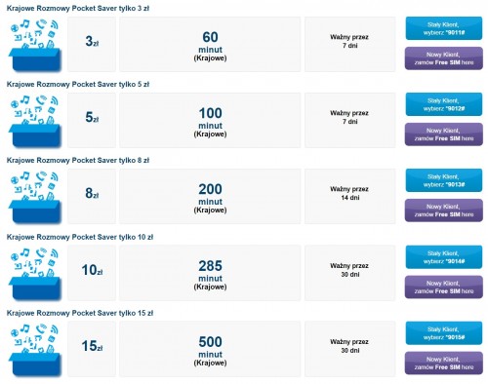Choose Stały Klient button with code *9014#
Screen dimensions: 488x384
click(444, 257)
